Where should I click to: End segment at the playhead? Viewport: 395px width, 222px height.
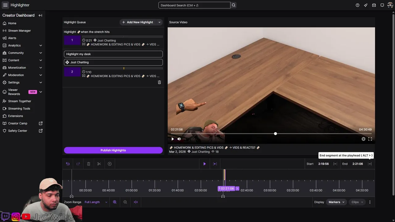click(370, 164)
